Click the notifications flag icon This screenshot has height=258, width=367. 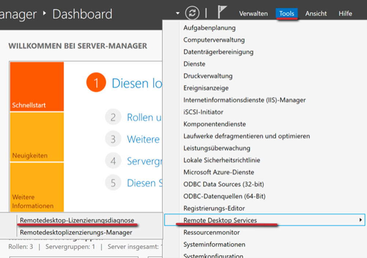click(x=222, y=12)
